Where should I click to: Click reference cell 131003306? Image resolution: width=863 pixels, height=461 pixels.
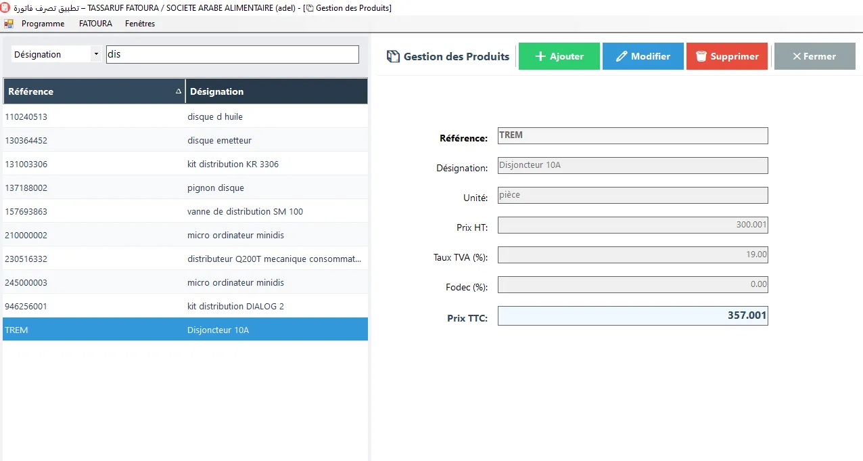94,164
